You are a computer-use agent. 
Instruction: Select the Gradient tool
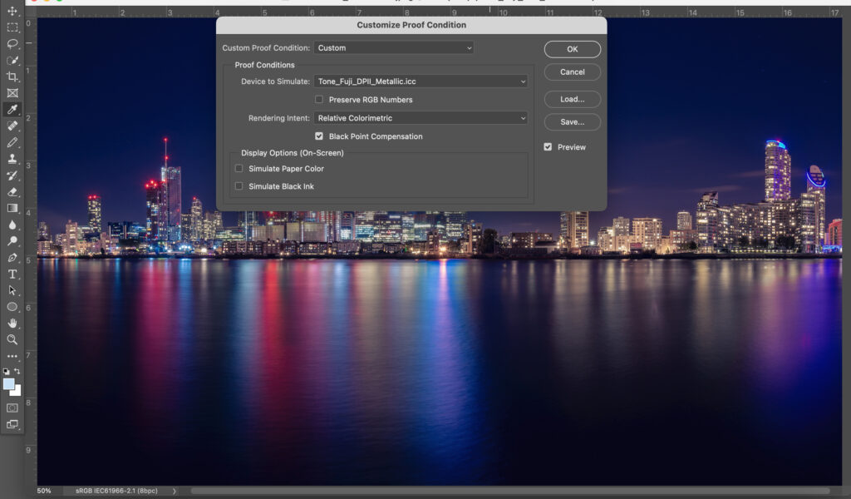(x=12, y=208)
